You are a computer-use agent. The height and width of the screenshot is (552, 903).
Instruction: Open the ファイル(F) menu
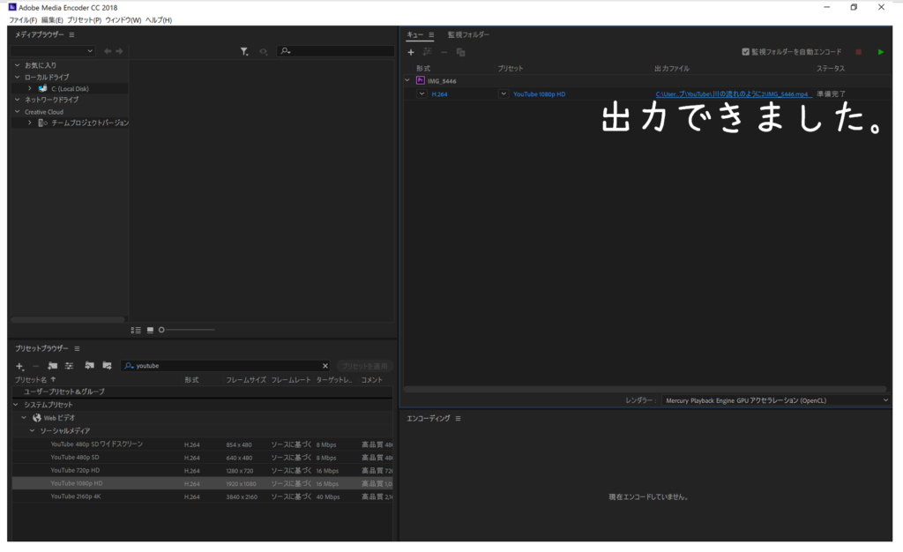click(x=23, y=20)
